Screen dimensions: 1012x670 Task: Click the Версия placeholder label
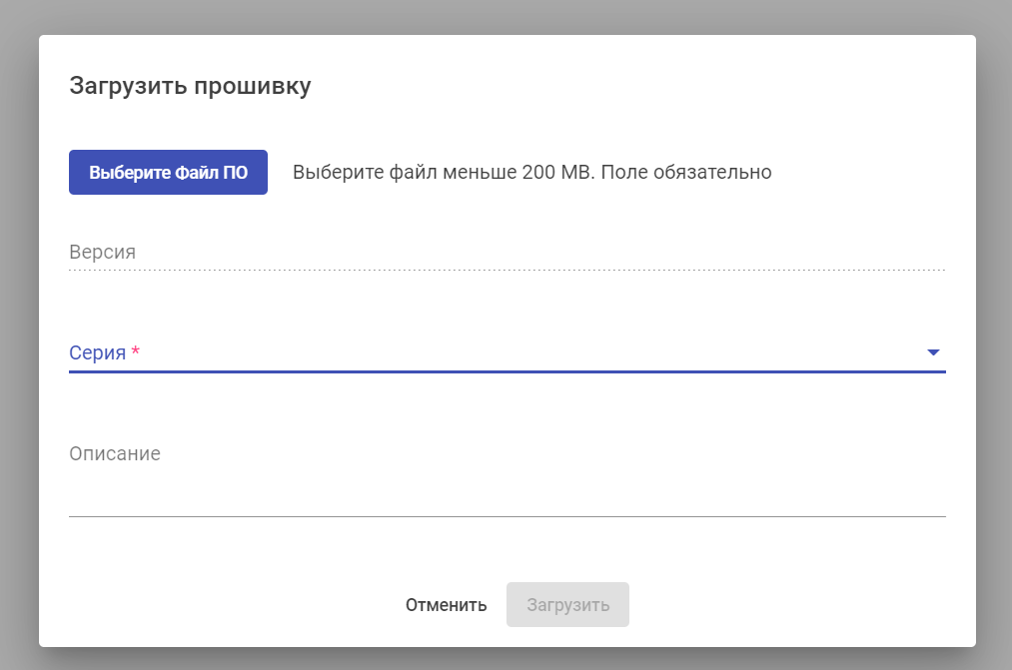pos(102,253)
